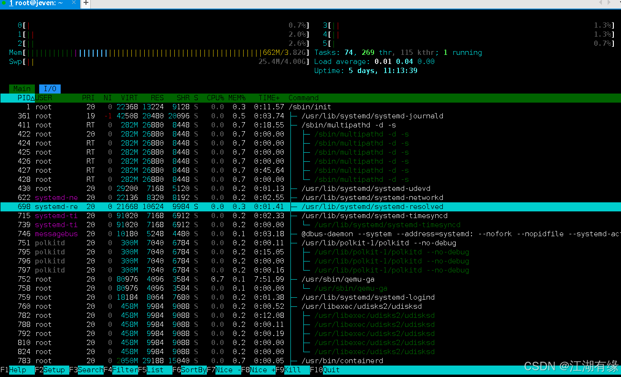The width and height of the screenshot is (621, 377).
Task: Open F3 Search
Action: [x=86, y=370]
